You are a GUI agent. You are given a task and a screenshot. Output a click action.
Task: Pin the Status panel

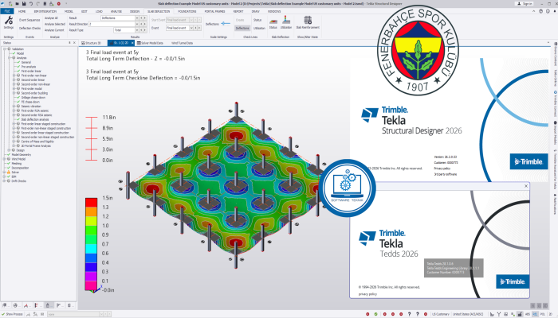(x=69, y=43)
